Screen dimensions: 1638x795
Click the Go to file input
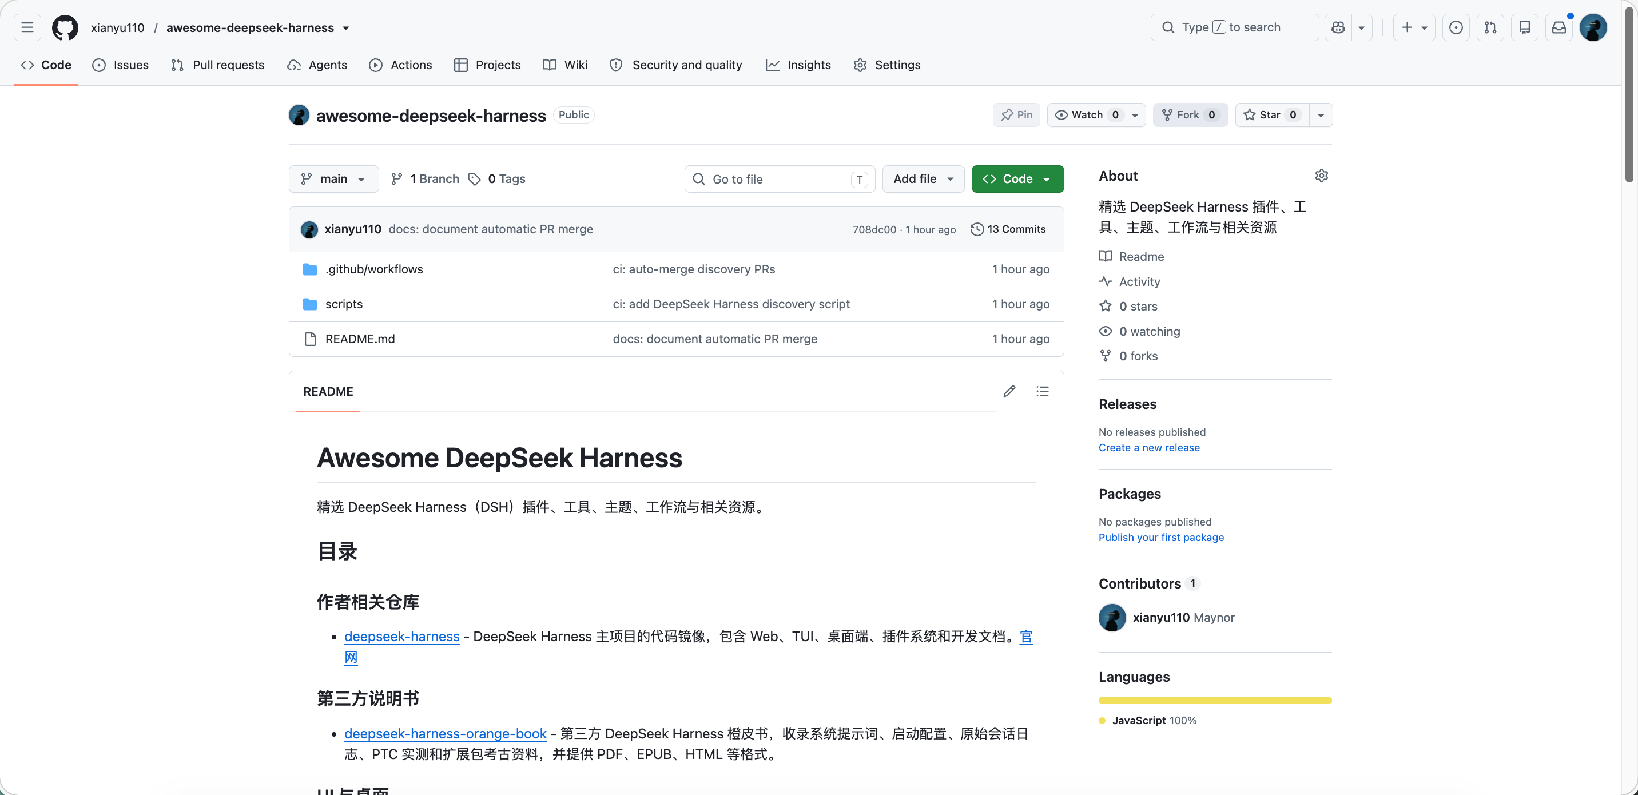click(780, 180)
